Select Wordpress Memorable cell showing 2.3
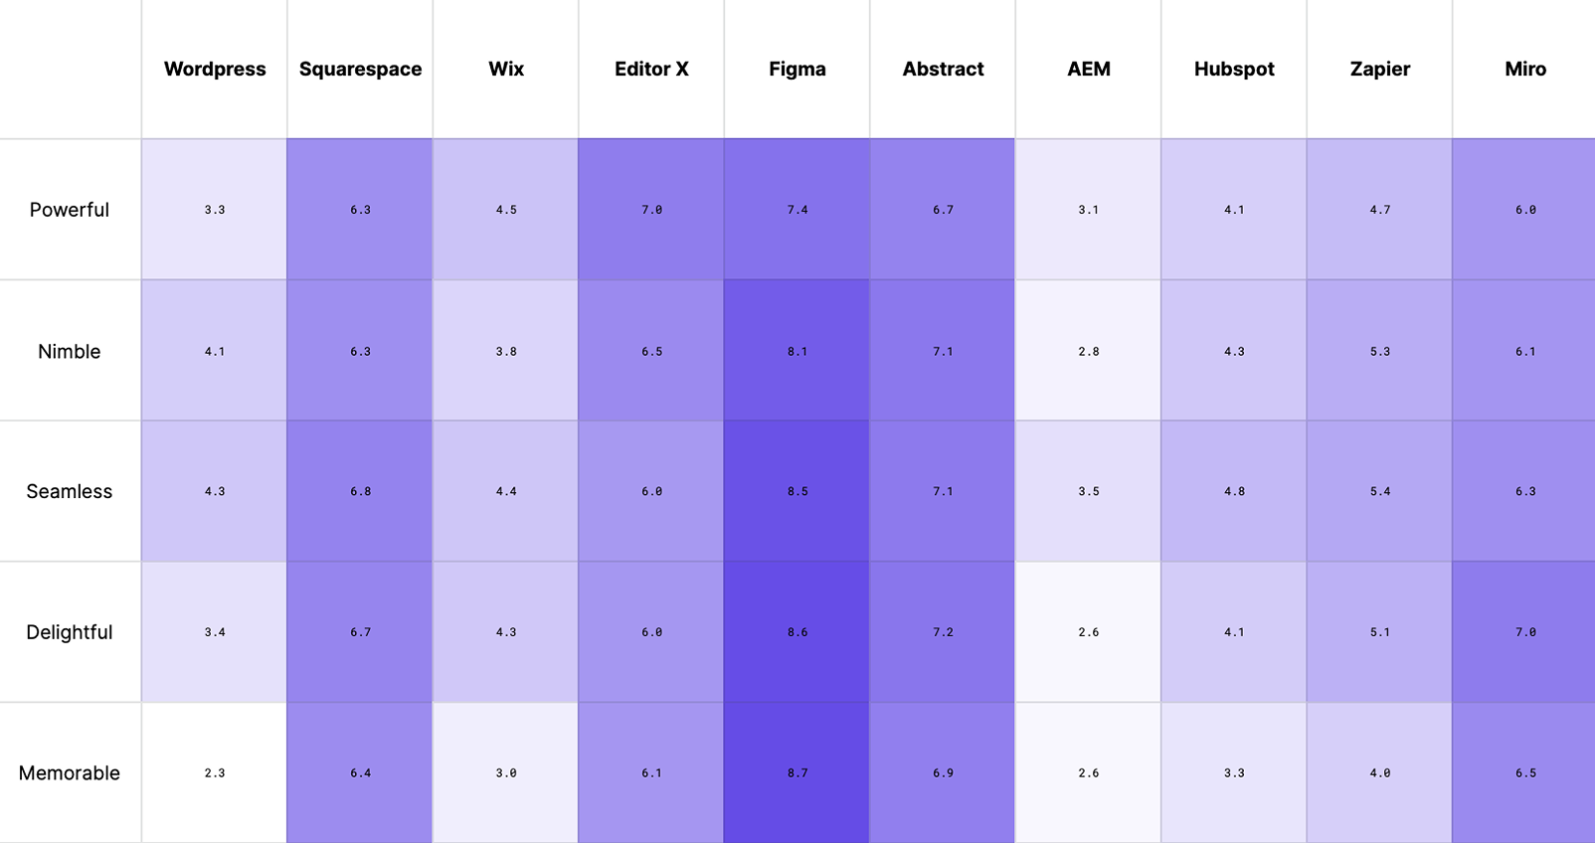The height and width of the screenshot is (843, 1595). coord(215,772)
